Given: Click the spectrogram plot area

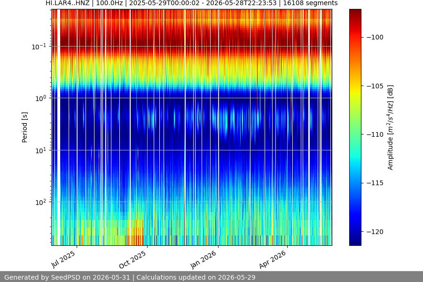Looking at the screenshot, I should pyautogui.click(x=192, y=127).
